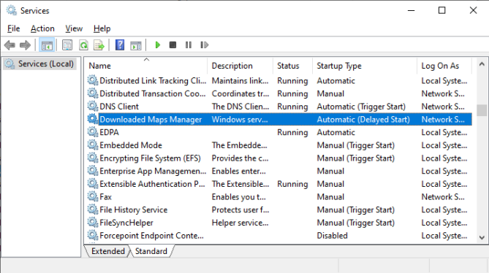This screenshot has height=273, width=489.
Task: Click the Forward arrow toolbar icon
Action: [25, 45]
